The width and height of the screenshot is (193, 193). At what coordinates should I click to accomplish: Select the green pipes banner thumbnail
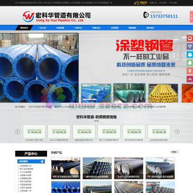tap(130, 93)
